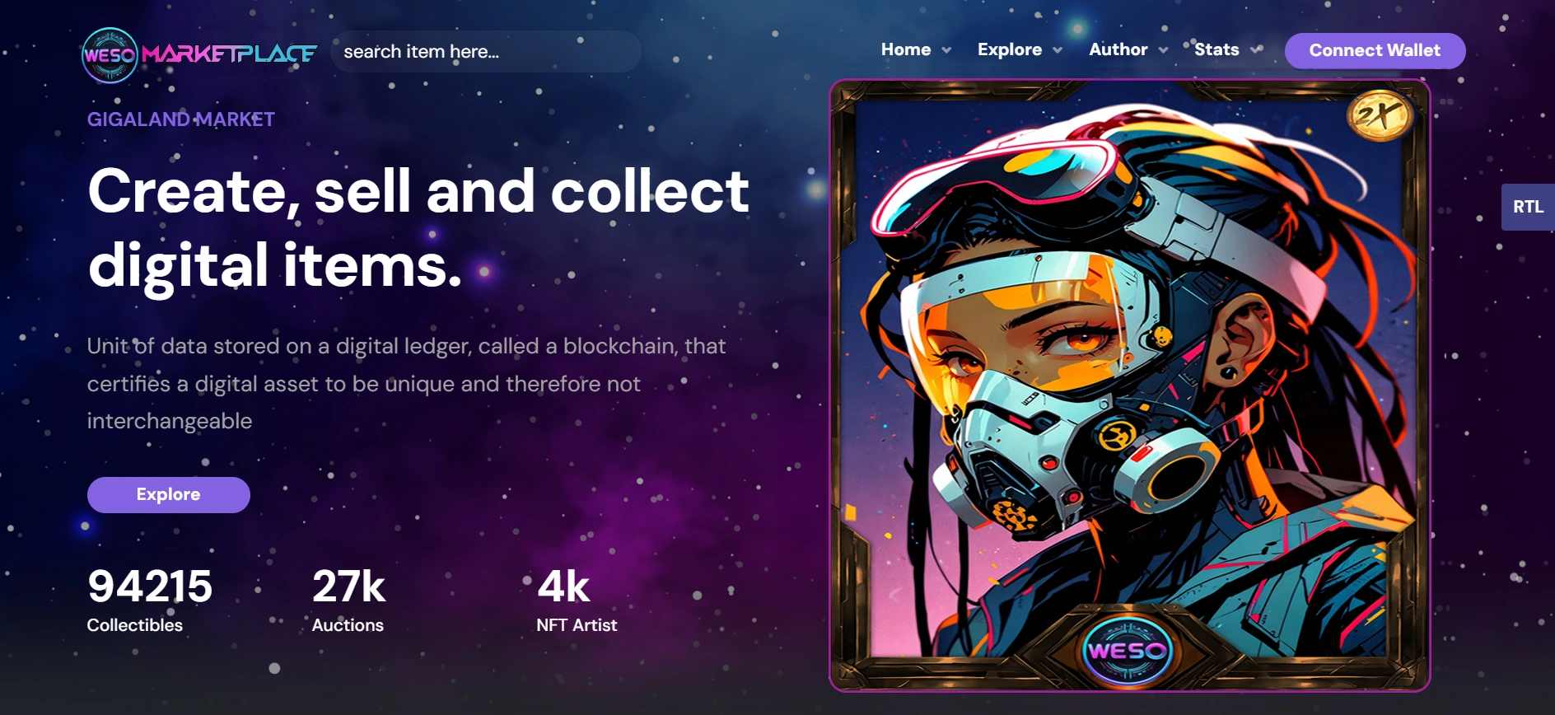Open the Explore navigation menu

pyautogui.click(x=1010, y=49)
